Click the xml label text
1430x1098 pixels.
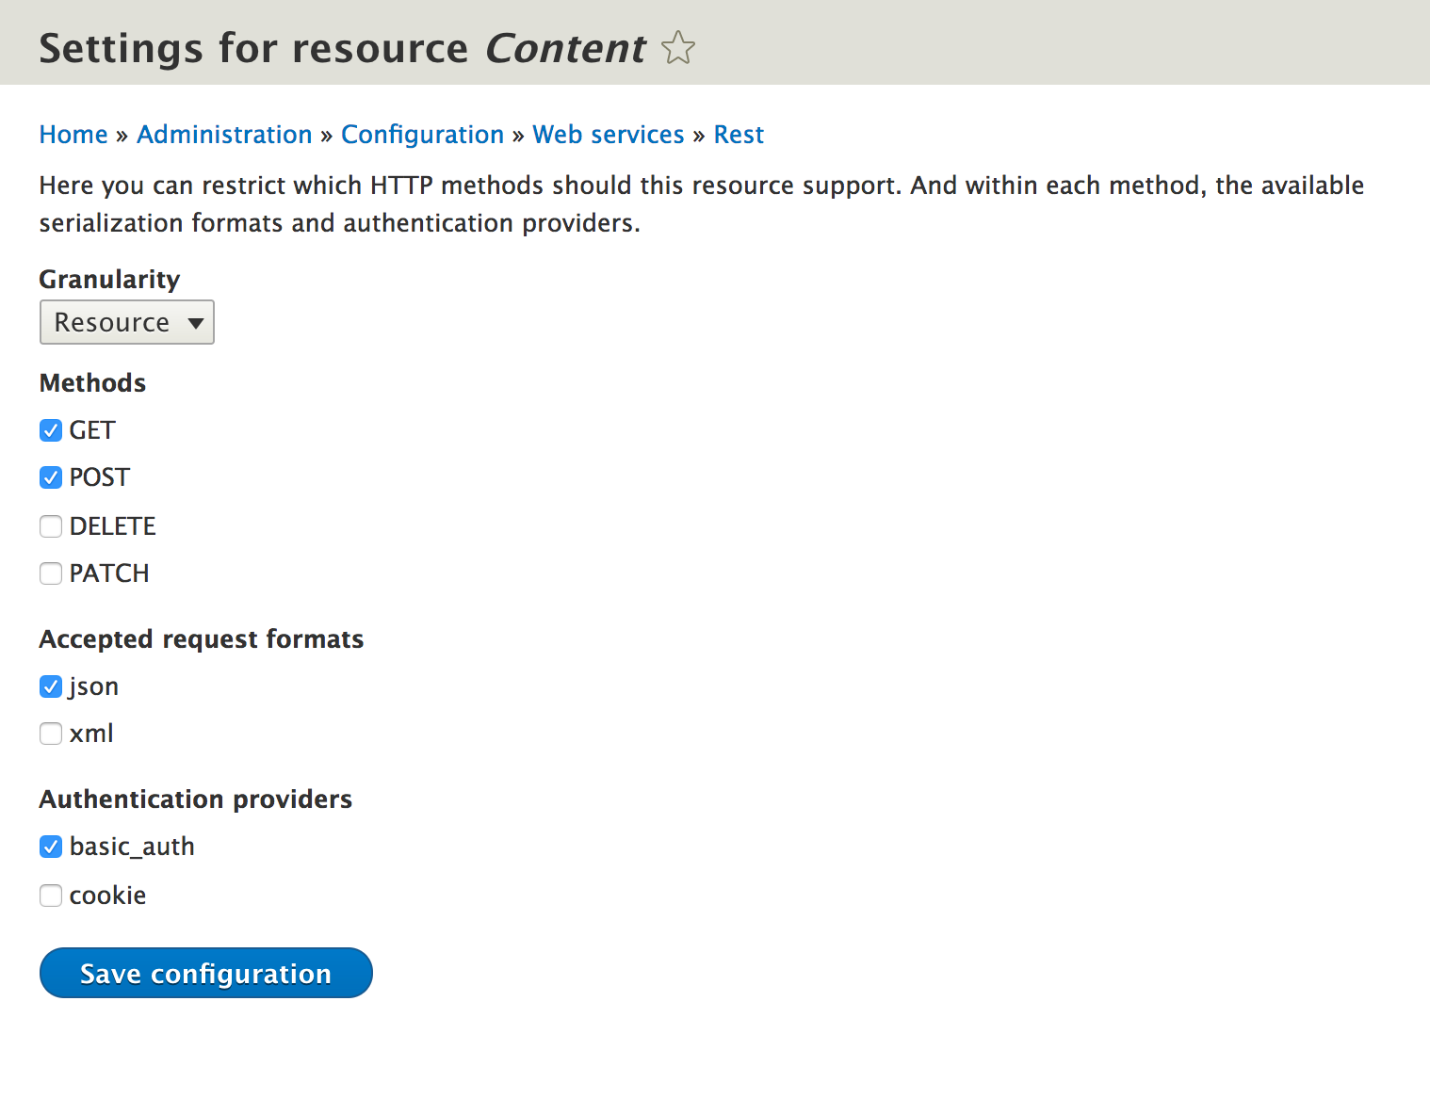pyautogui.click(x=91, y=734)
